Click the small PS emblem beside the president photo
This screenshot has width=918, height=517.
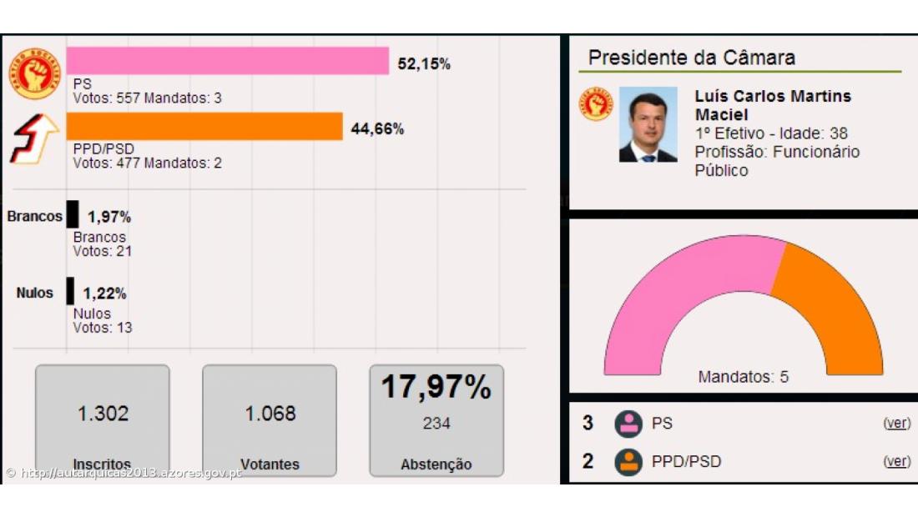[597, 104]
